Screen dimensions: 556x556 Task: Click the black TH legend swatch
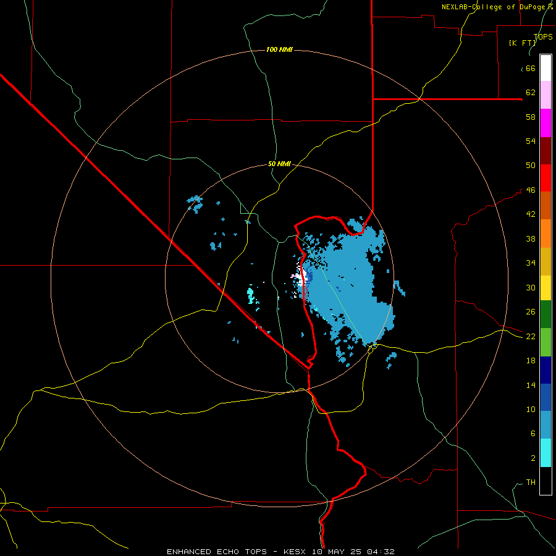[545, 481]
